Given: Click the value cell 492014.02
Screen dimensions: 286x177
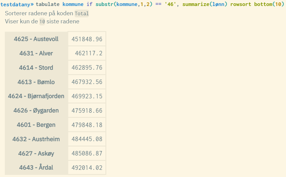Looking at the screenshot, I should coord(87,168).
